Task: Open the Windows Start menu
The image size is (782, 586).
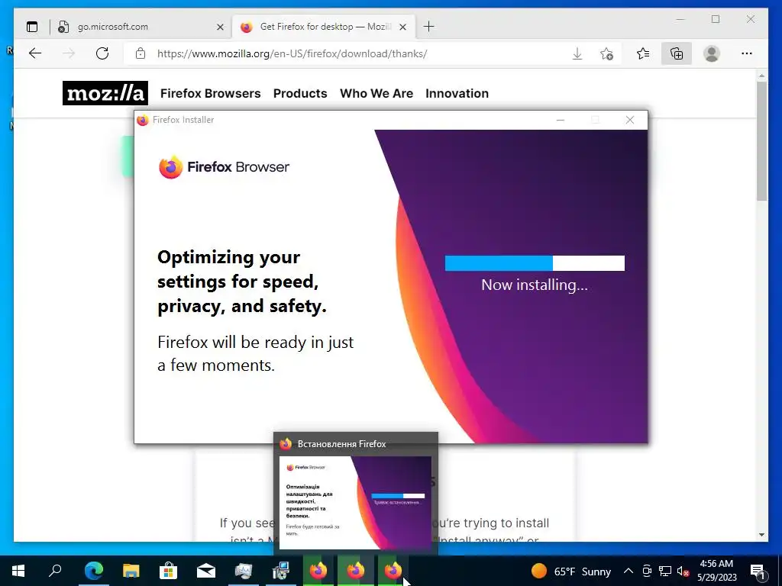Action: [x=18, y=571]
